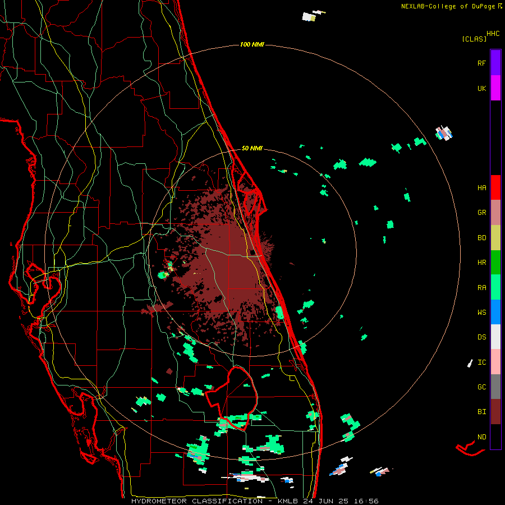Image resolution: width=505 pixels, height=505 pixels.
Task: Click the HA legend label
Action: click(481, 187)
